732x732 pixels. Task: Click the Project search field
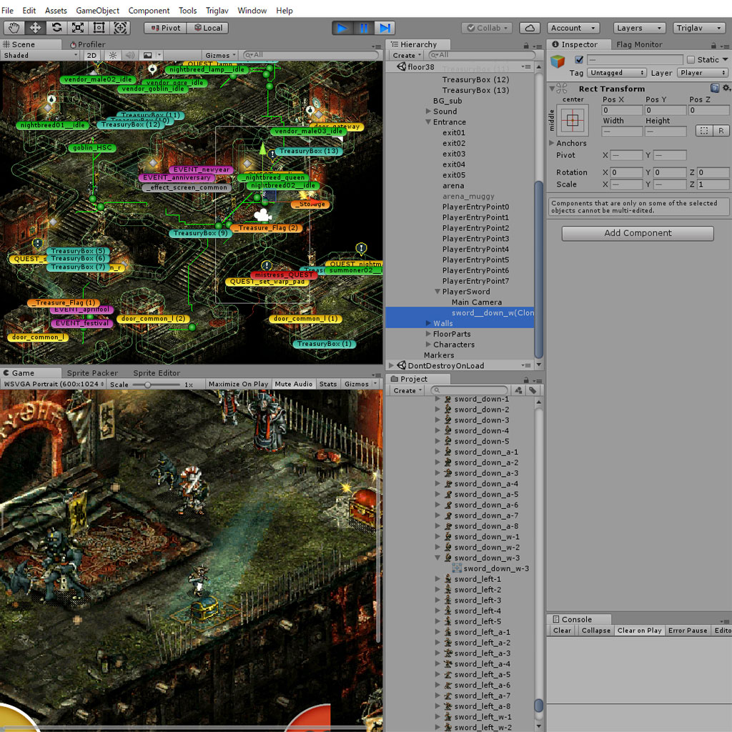pyautogui.click(x=469, y=390)
